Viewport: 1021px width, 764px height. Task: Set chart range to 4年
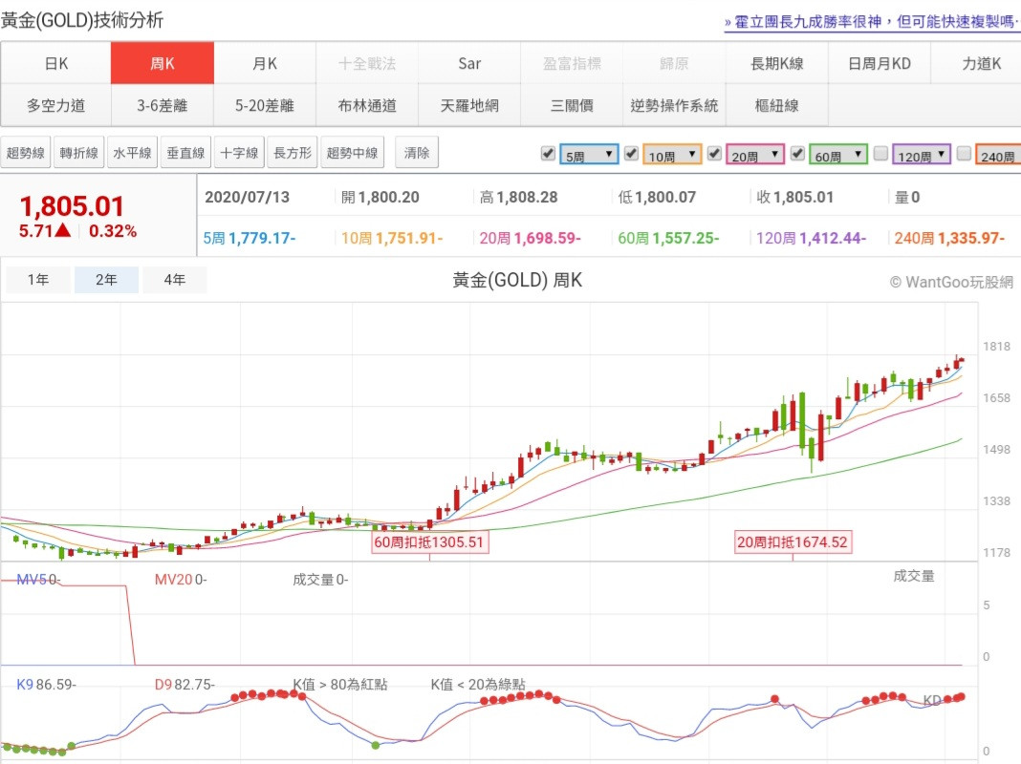click(175, 280)
